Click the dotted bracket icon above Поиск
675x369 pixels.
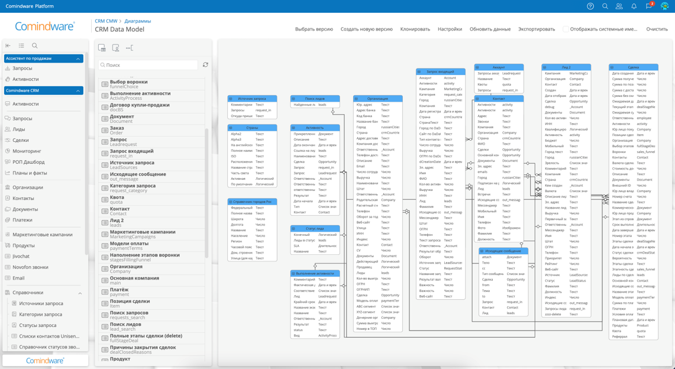point(130,48)
